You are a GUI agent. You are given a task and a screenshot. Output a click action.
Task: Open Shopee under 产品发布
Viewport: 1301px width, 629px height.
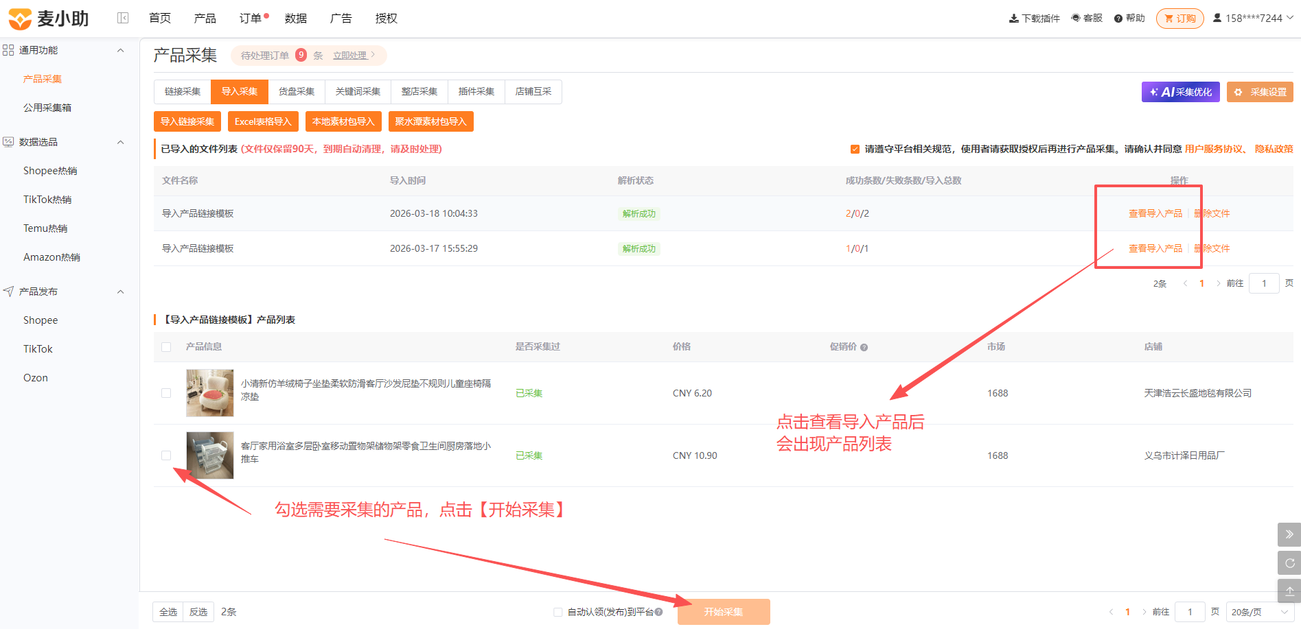(x=41, y=320)
